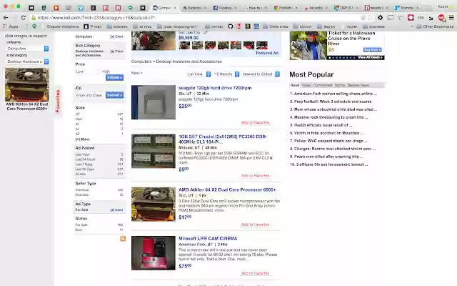This screenshot has width=457, height=286.
Task: Select the Commented tab in Most Popular
Action: (323, 85)
